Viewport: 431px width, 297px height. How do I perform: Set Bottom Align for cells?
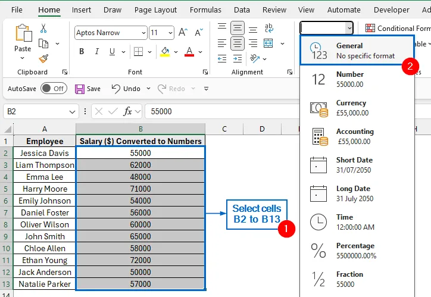click(x=253, y=29)
